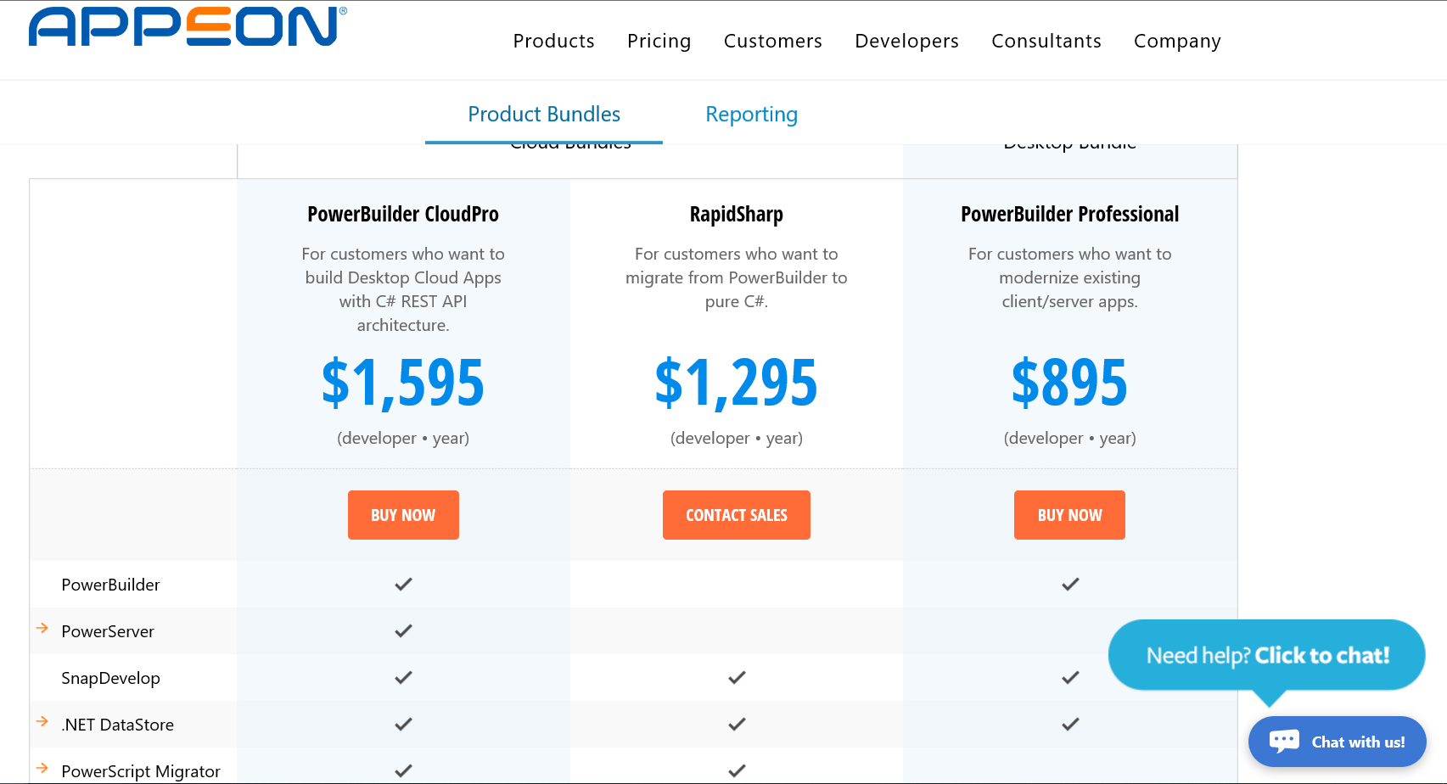
Task: Click the Need help chat bubble
Action: point(1266,655)
